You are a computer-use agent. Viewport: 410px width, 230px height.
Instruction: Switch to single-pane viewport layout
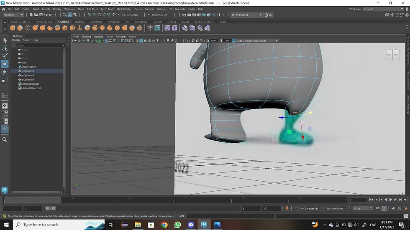[5, 106]
